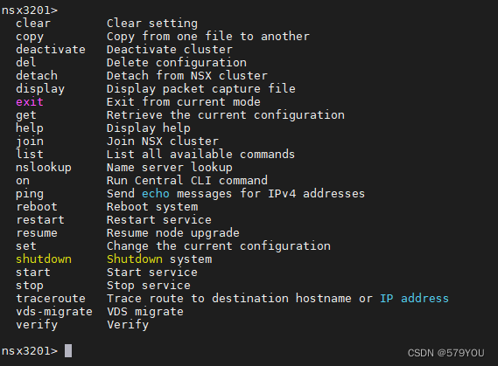Image resolution: width=498 pixels, height=366 pixels.
Task: Click the 'reboot' command name
Action: [37, 207]
